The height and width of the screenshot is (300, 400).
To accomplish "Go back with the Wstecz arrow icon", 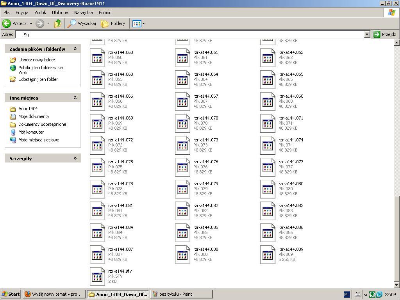I will click(x=7, y=23).
